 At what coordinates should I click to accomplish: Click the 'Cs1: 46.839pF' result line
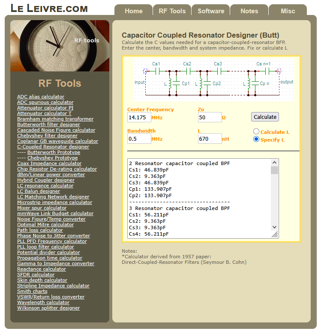tap(149, 170)
